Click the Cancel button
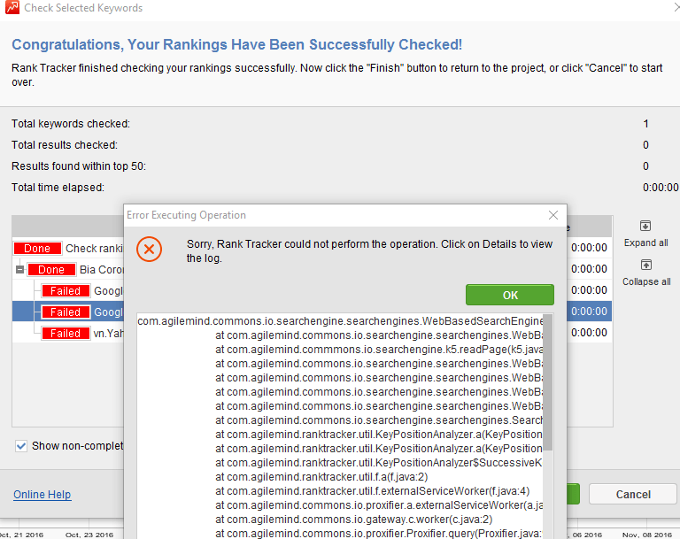680x539 pixels. [x=633, y=495]
